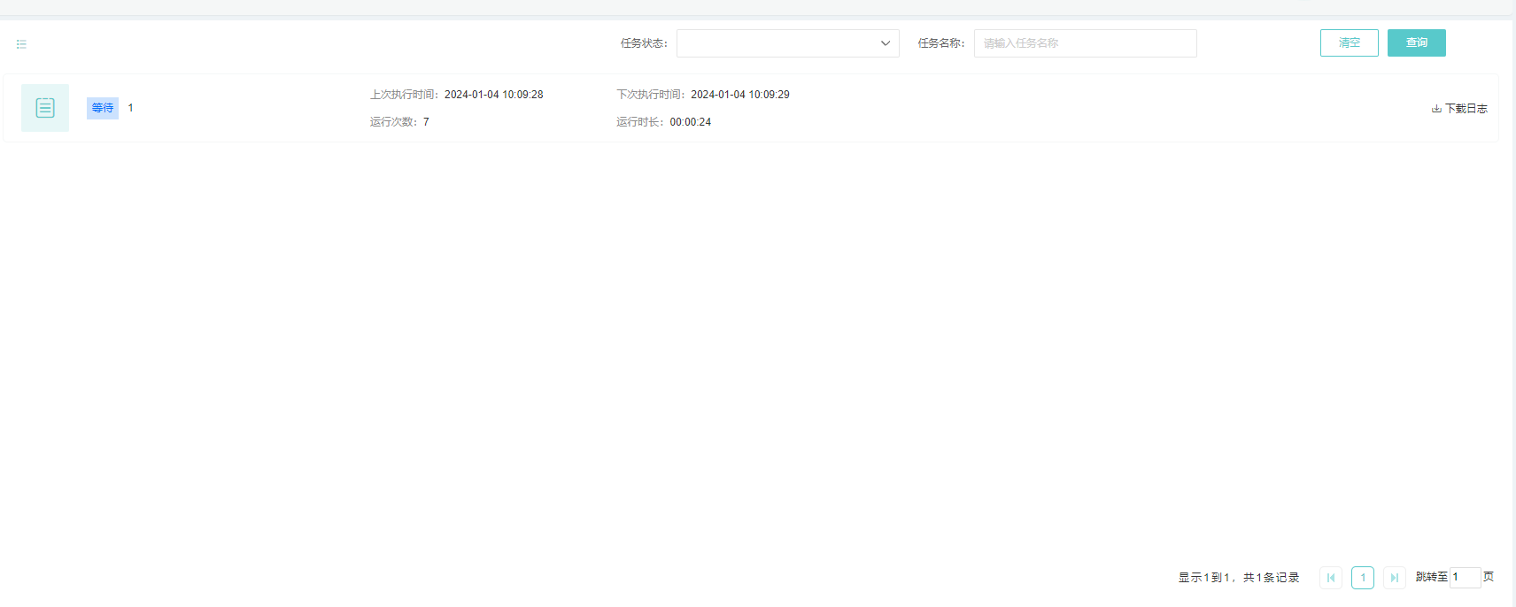Click the 上次执行时间 label
1516x607 pixels.
click(405, 95)
